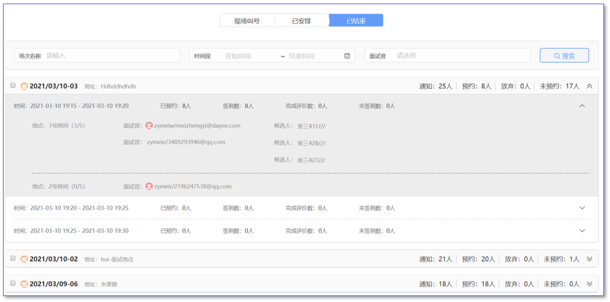
Task: Click main interviewer icon beside zymeiw
Action: click(x=149, y=126)
